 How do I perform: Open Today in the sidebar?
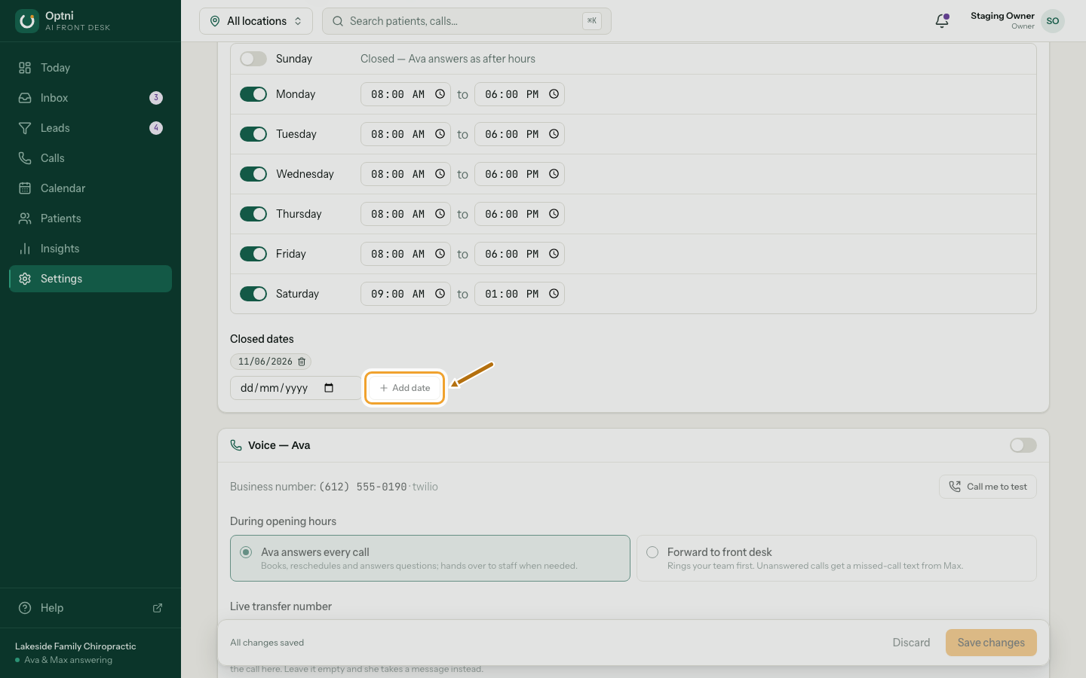90,68
